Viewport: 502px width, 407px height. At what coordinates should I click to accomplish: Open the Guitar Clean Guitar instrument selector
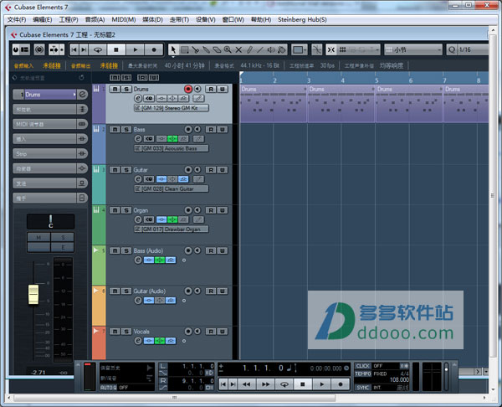(172, 188)
